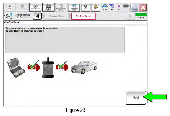Select Measurement Mode icon
170x116 pixels.
[61, 7]
